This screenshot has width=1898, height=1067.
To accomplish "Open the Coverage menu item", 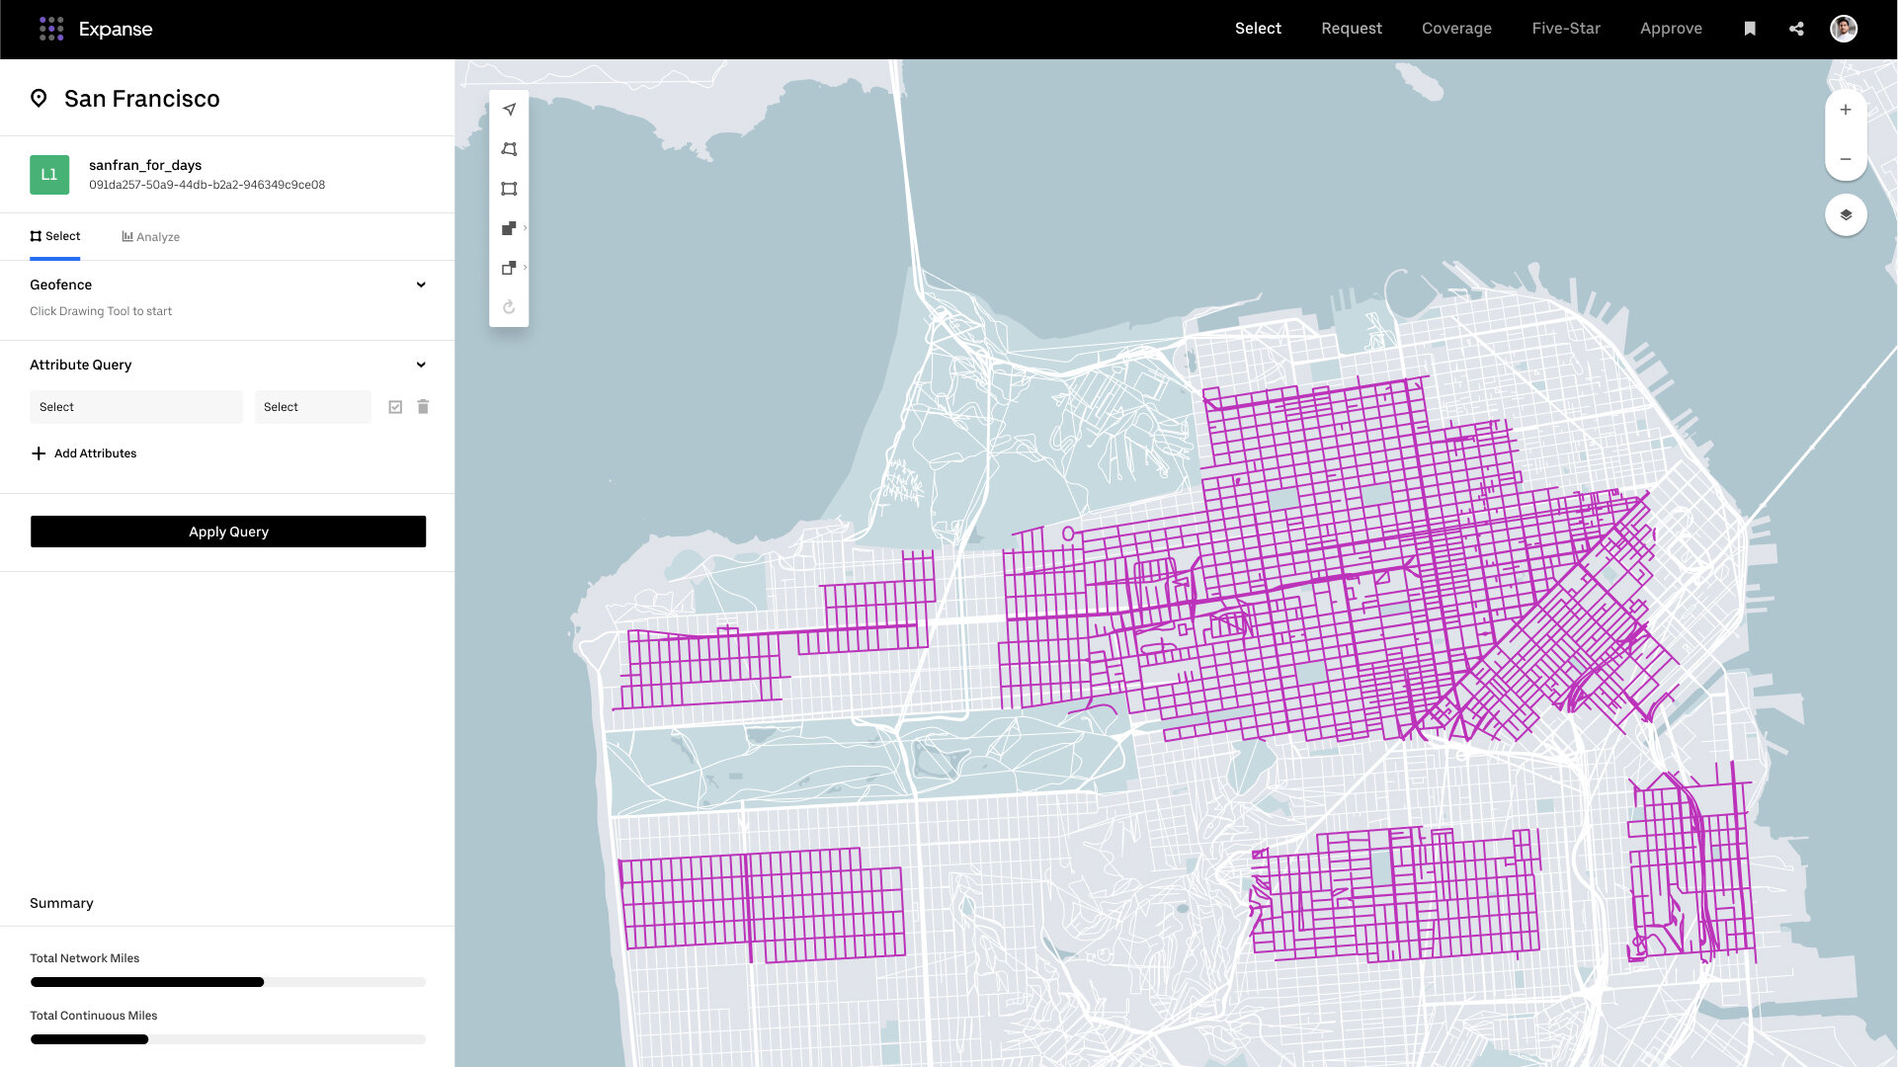I will [1456, 29].
